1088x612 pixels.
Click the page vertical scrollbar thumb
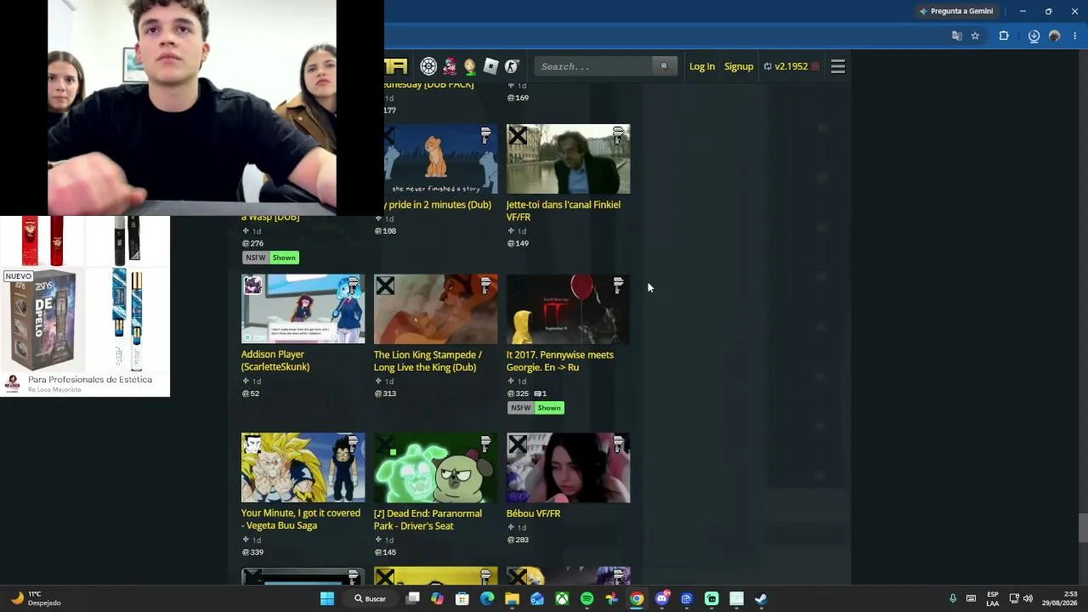click(1083, 527)
